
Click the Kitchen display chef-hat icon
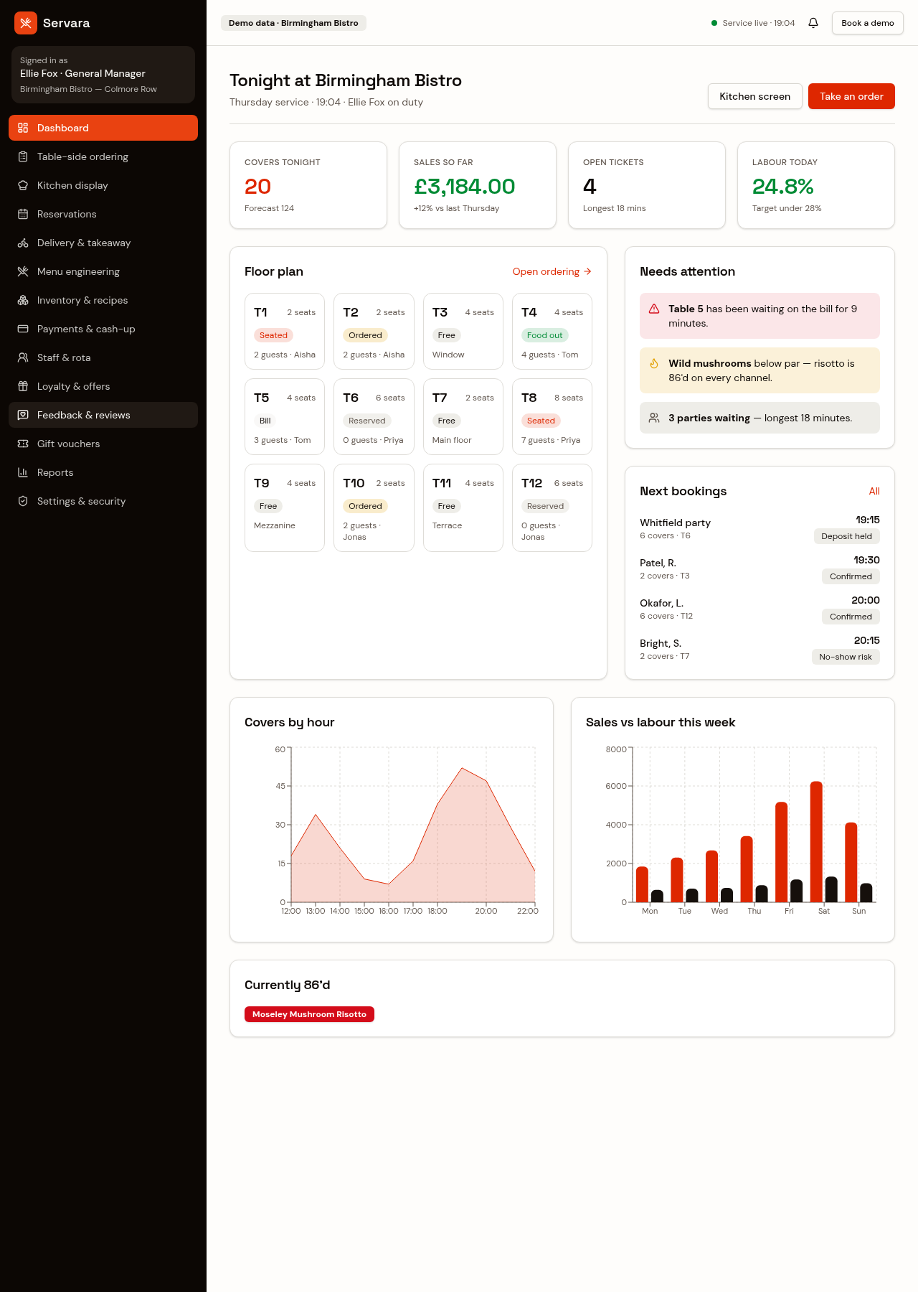tap(23, 185)
